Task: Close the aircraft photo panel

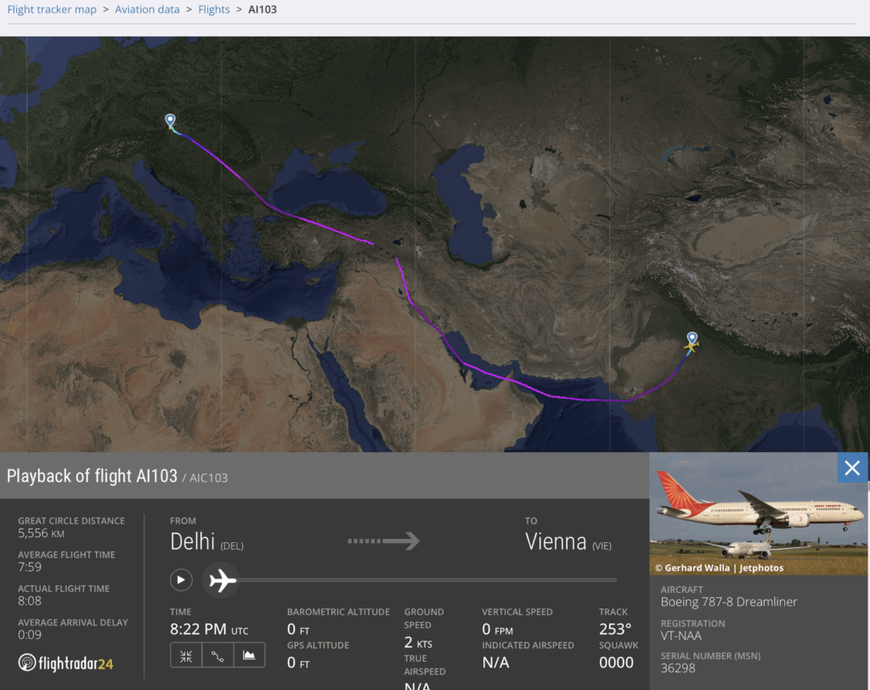Action: 852,467
